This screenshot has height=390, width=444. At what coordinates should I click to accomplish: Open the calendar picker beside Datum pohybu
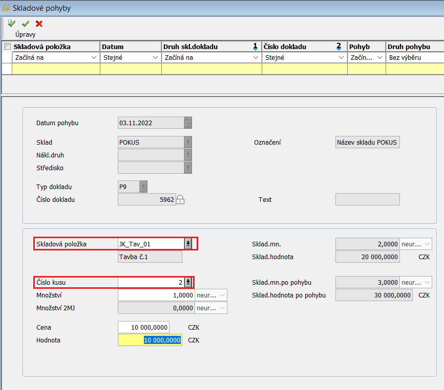tap(188, 123)
